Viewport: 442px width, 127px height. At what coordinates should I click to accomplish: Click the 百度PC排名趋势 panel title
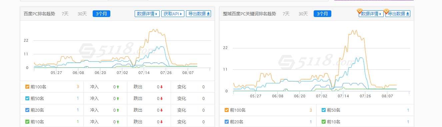(39, 14)
